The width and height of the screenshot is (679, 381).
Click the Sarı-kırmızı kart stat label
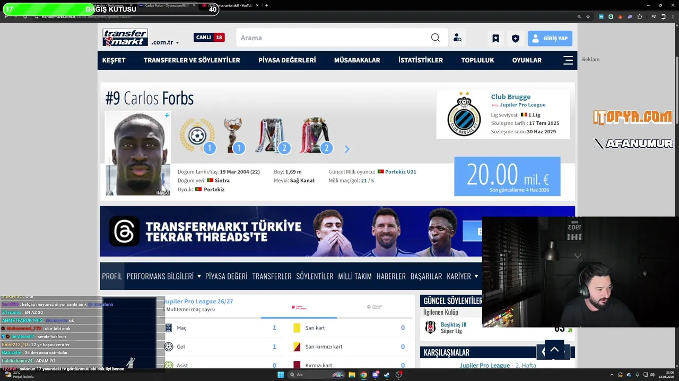click(x=324, y=347)
